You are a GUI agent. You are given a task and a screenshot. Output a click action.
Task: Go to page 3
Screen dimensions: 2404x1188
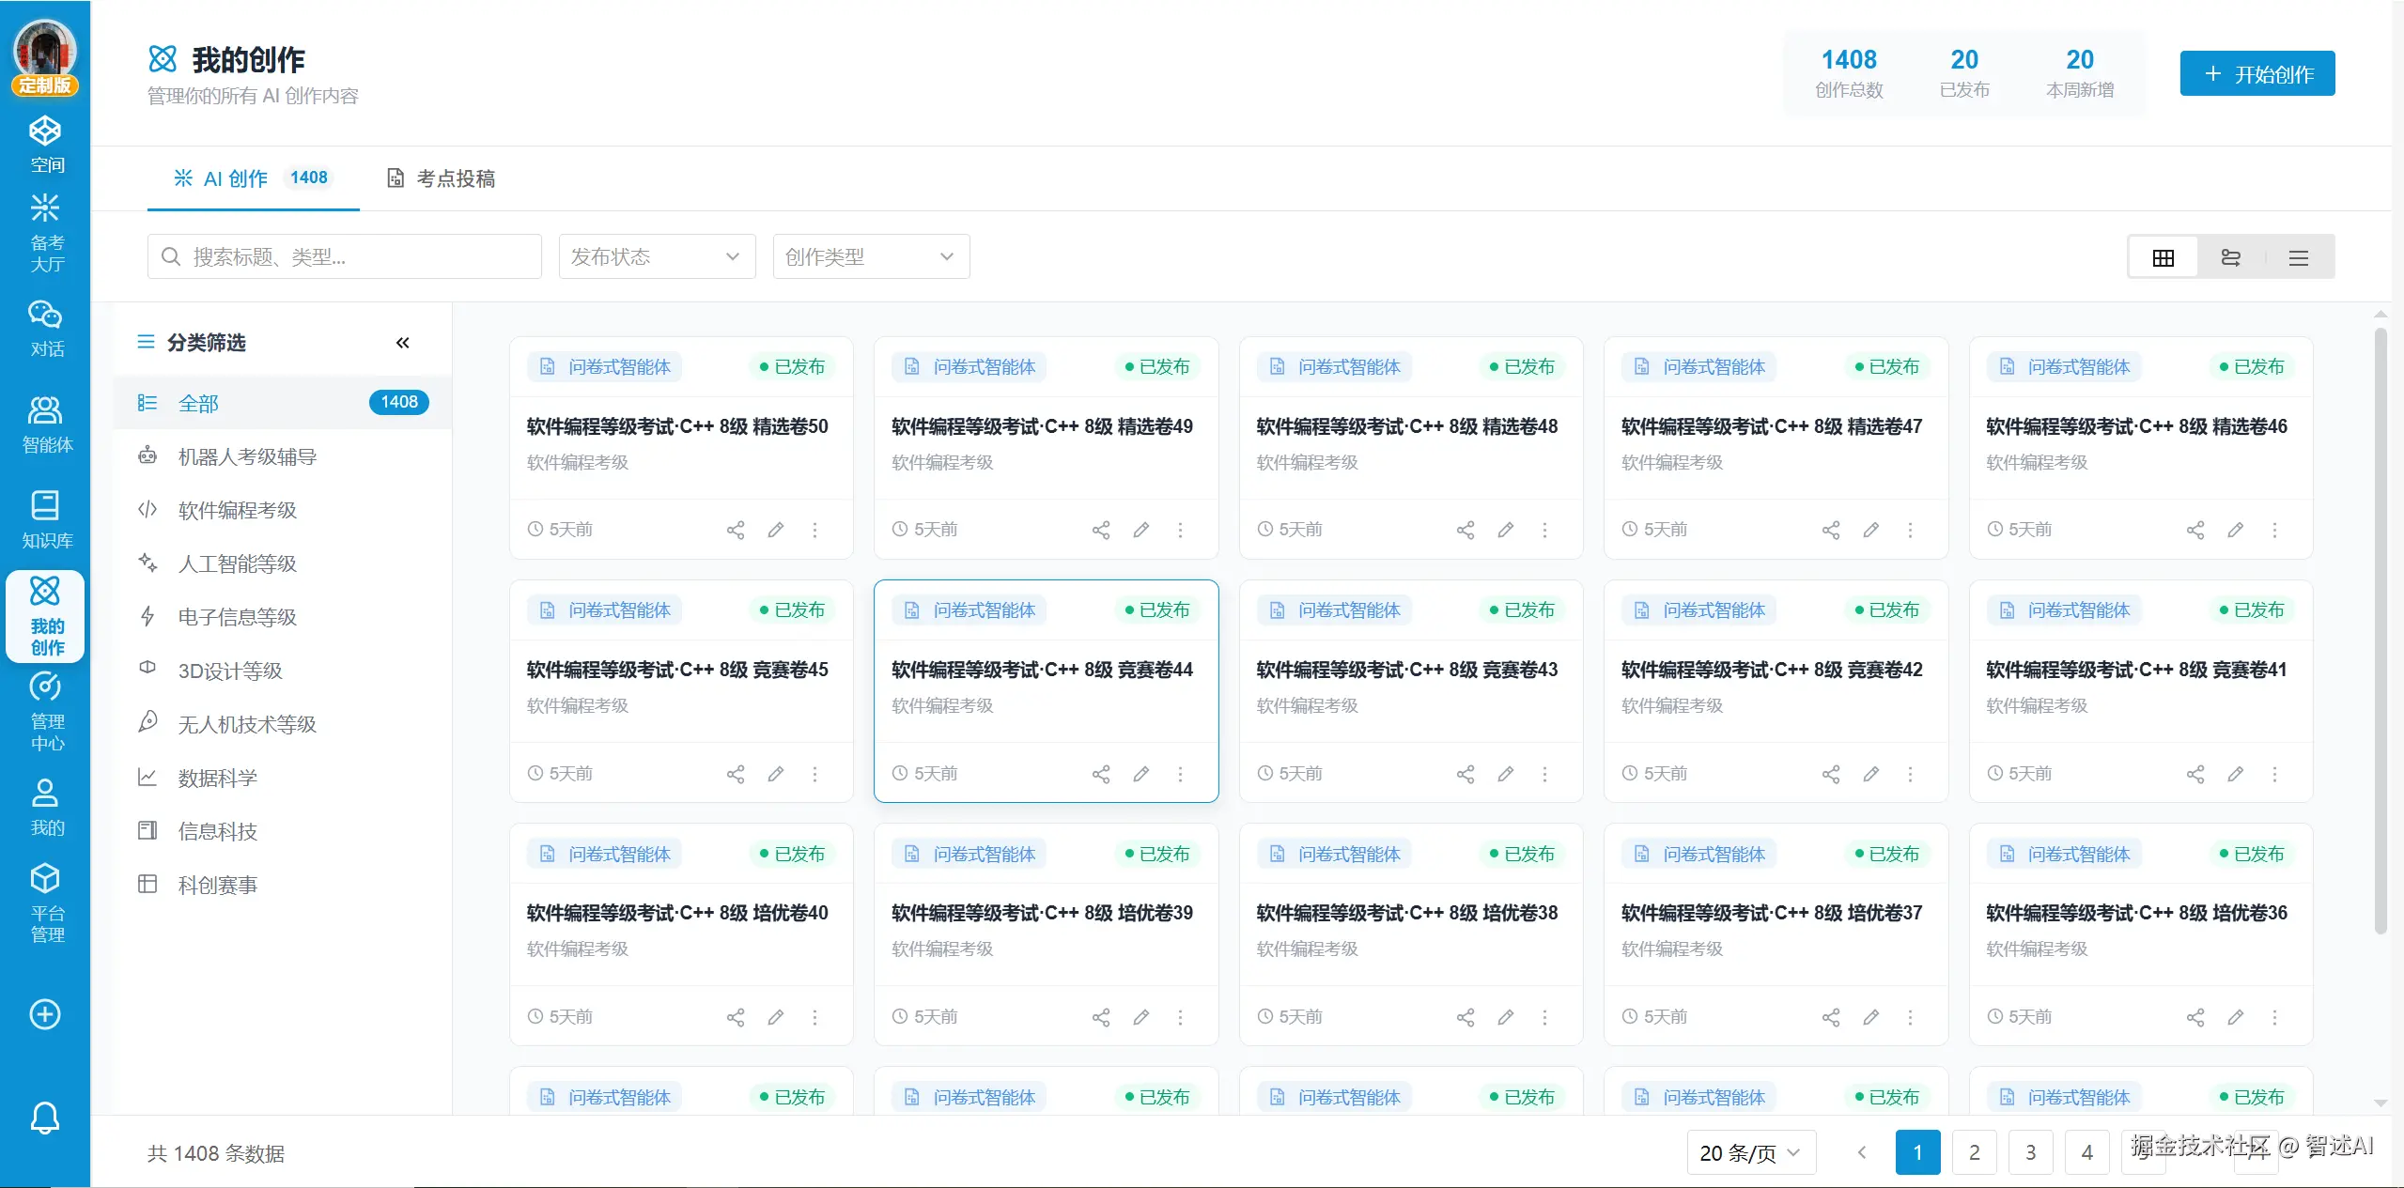[2030, 1152]
